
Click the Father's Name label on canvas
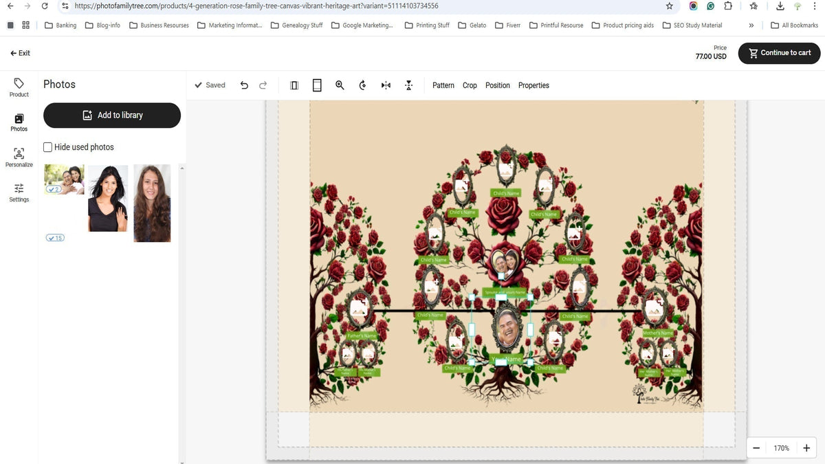tap(362, 336)
